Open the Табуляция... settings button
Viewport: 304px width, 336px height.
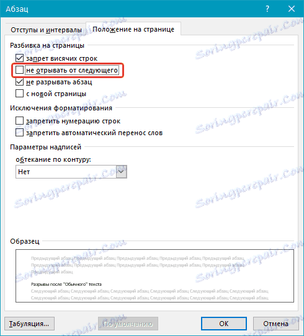pyautogui.click(x=29, y=324)
